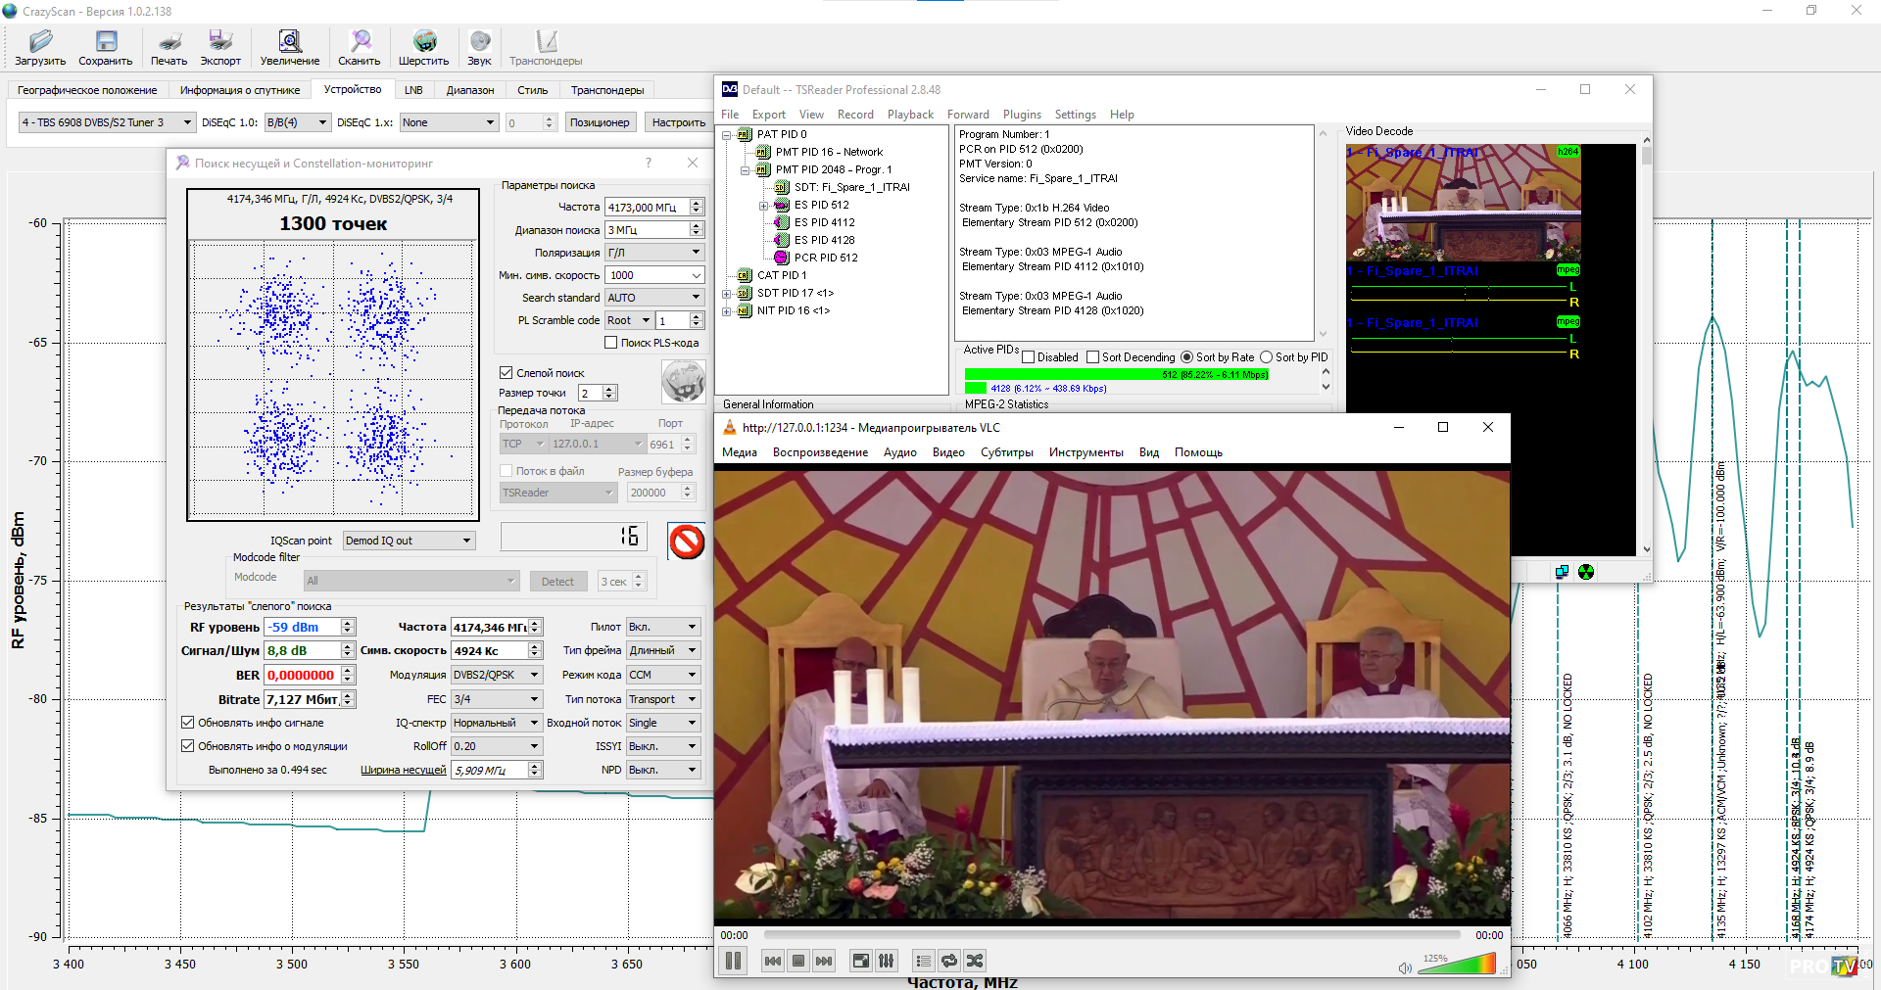Toggle shuffle mode in VLC controls
1881x990 pixels.
(x=975, y=961)
